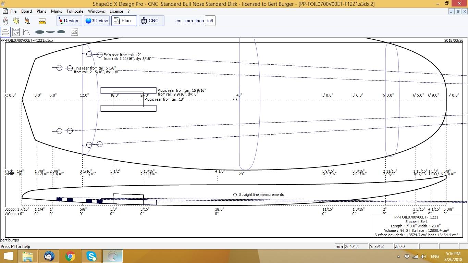Toggle the in/f unit option

point(210,21)
